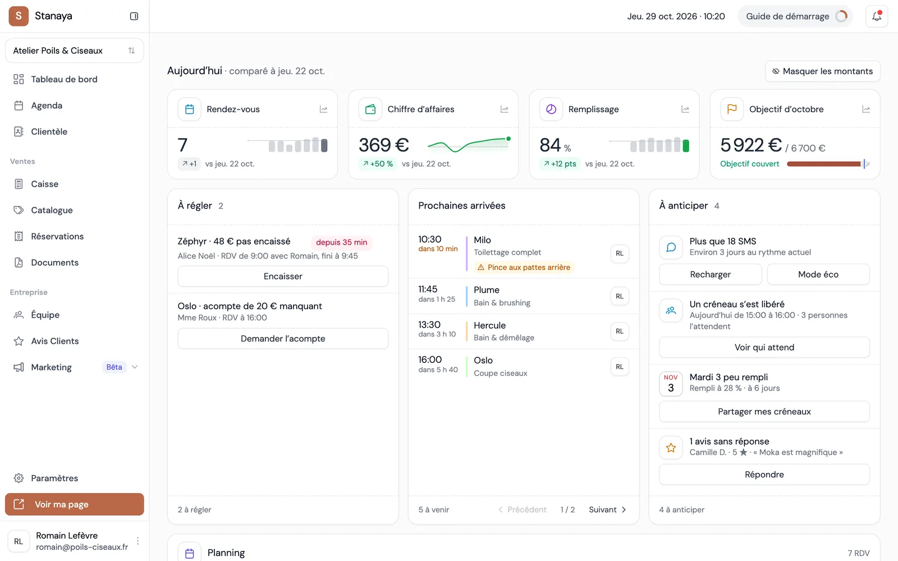Click Répondre to Camille's review

(764, 475)
